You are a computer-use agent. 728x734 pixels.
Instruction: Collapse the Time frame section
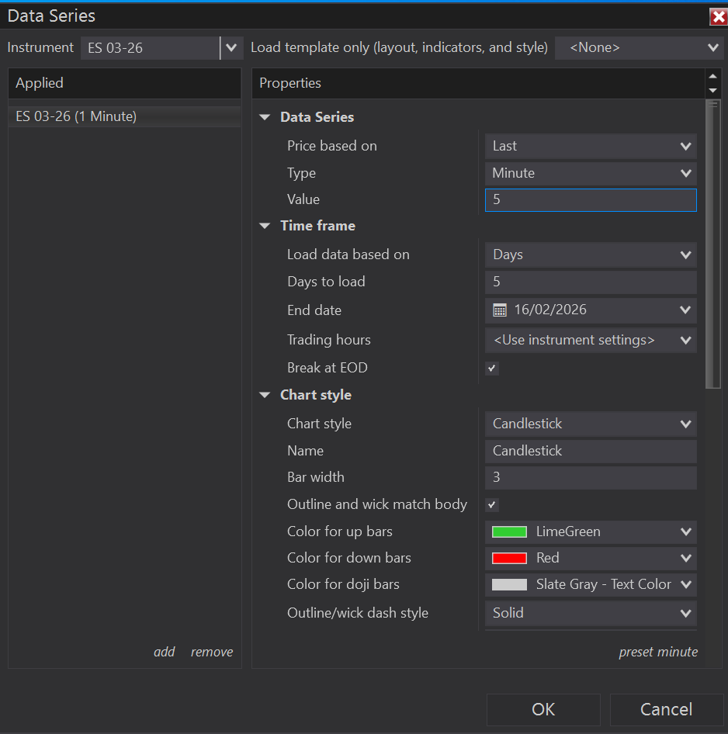(265, 226)
